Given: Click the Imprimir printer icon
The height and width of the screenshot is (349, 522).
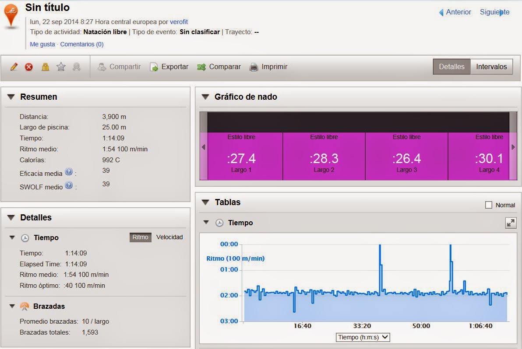Looking at the screenshot, I should coord(254,67).
